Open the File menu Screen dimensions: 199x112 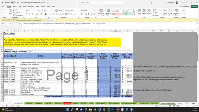[x=3, y=7]
